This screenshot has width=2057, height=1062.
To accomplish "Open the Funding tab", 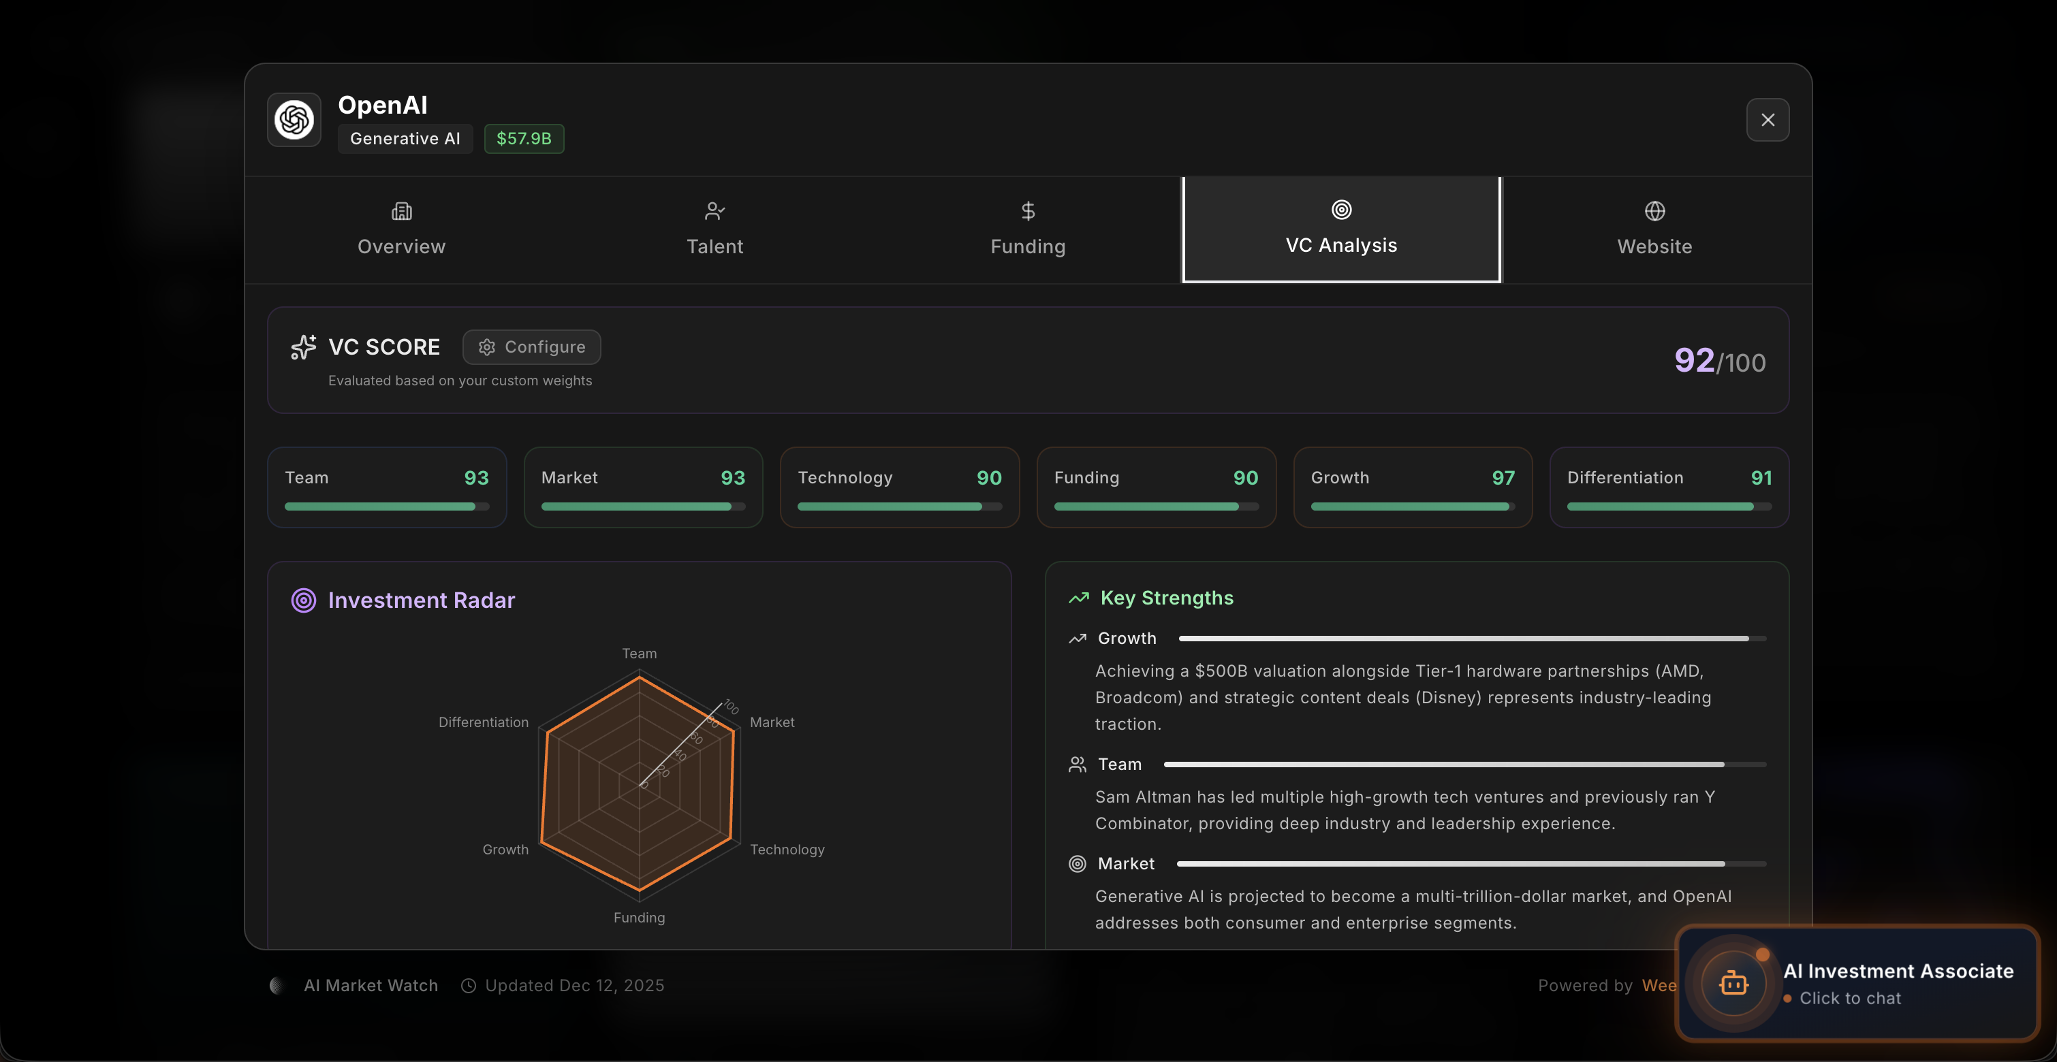I will coord(1028,230).
